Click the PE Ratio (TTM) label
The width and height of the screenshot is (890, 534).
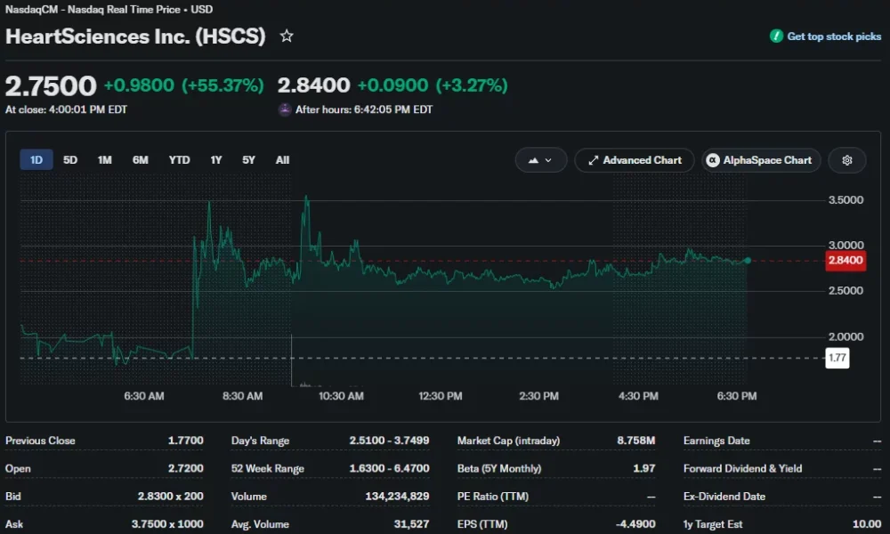click(493, 496)
